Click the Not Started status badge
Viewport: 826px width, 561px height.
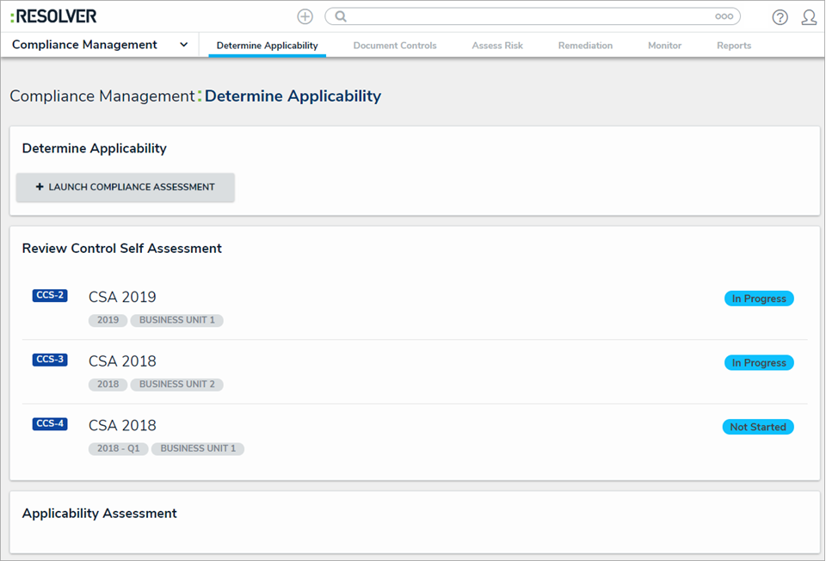click(758, 427)
